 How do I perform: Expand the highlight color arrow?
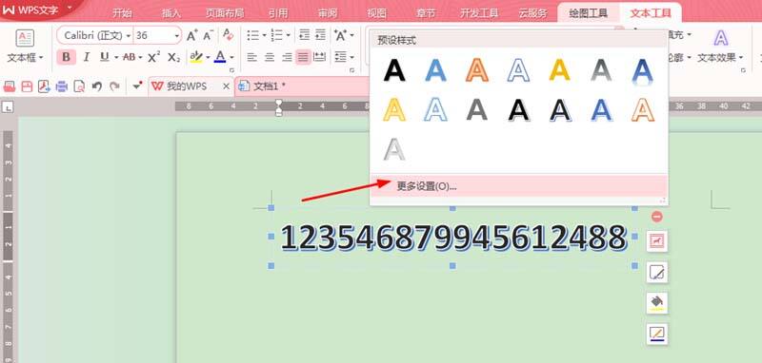(x=208, y=58)
